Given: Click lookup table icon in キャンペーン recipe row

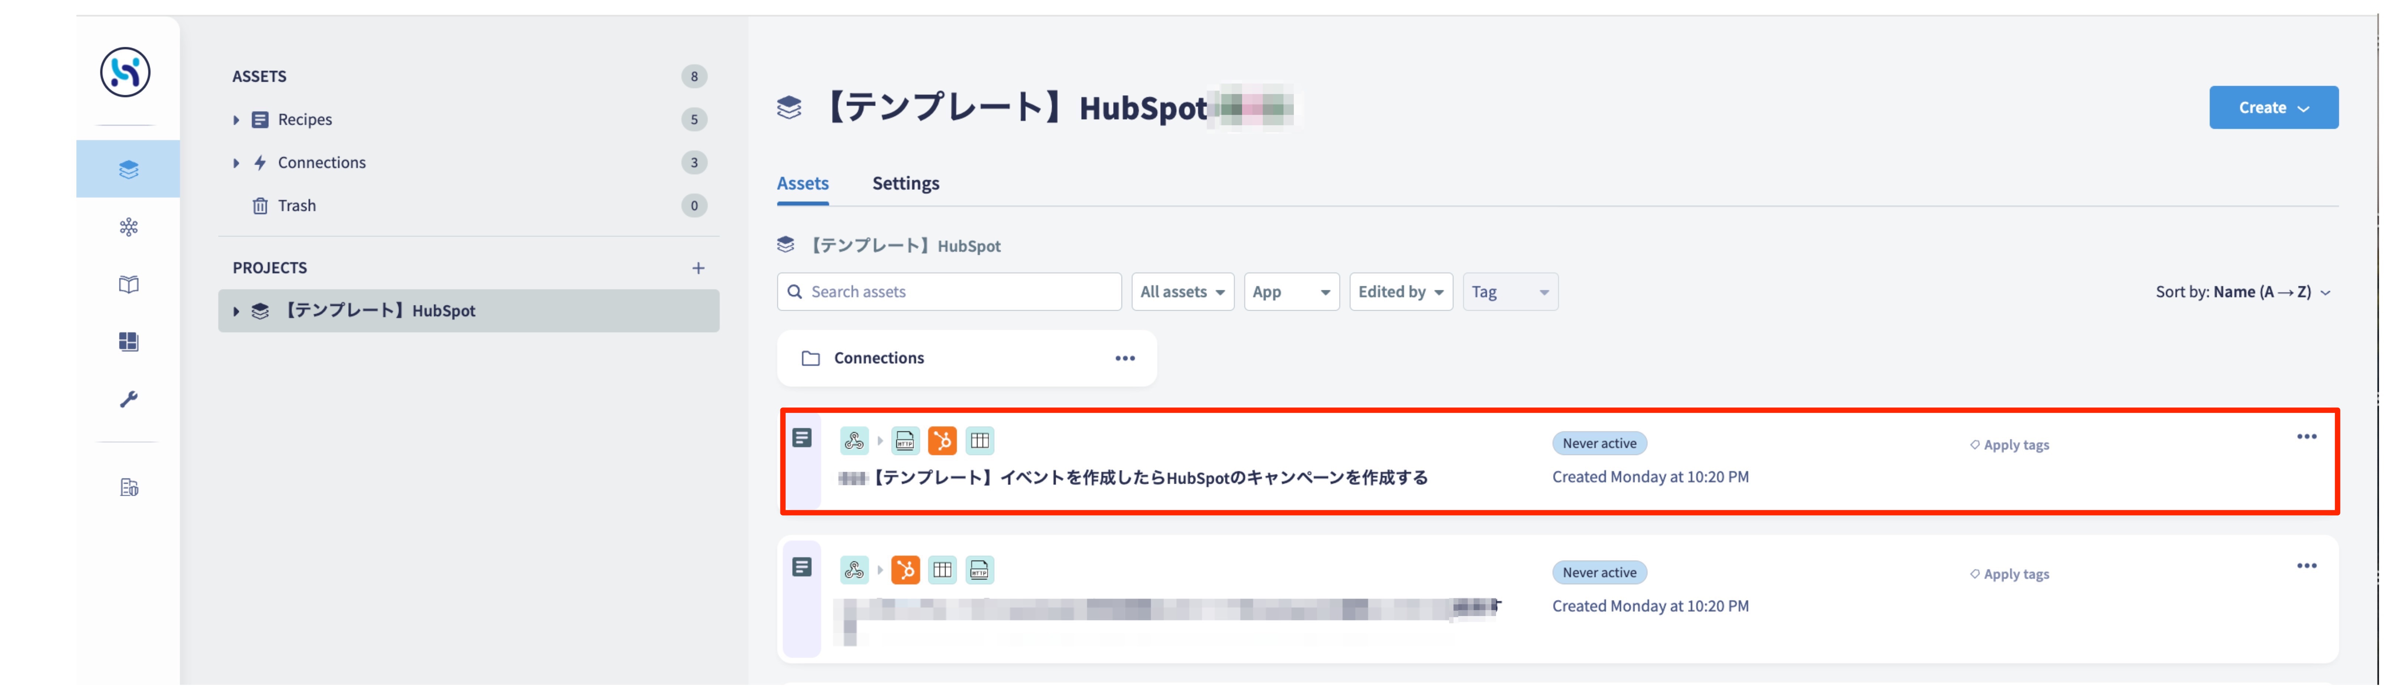Looking at the screenshot, I should [979, 441].
